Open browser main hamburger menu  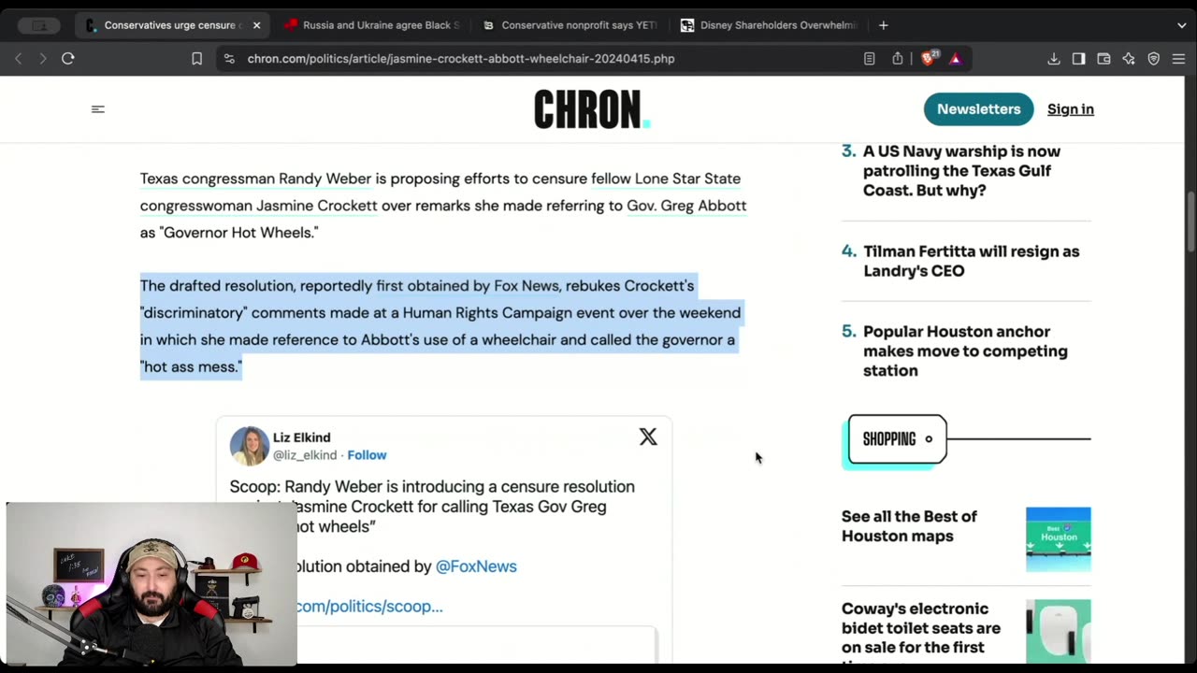coord(1178,58)
